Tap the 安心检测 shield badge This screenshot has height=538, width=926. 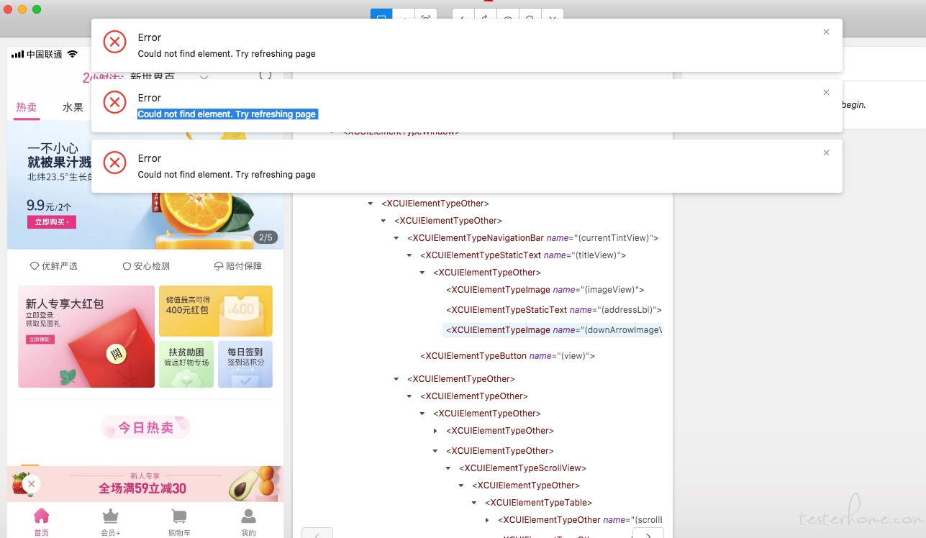(146, 266)
